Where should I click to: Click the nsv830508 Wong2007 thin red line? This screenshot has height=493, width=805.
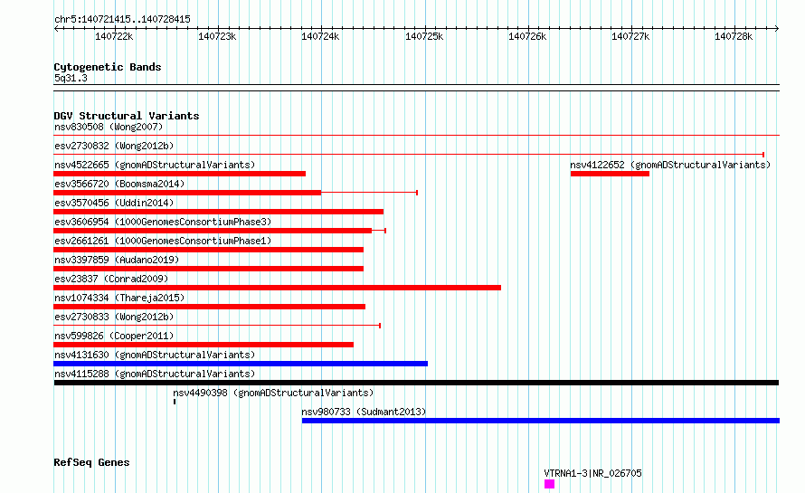tap(416, 135)
